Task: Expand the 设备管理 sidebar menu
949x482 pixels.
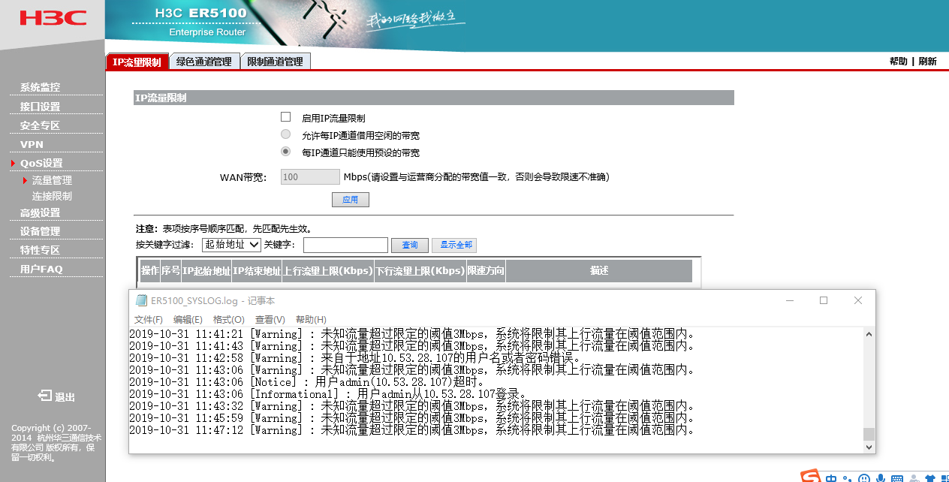Action: [x=40, y=231]
